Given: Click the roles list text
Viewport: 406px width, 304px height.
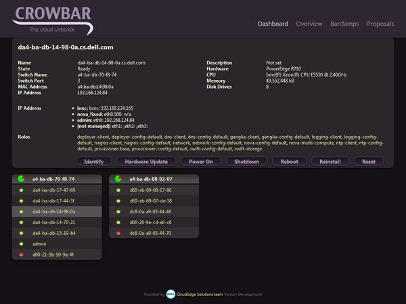Looking at the screenshot, I should (x=230, y=143).
